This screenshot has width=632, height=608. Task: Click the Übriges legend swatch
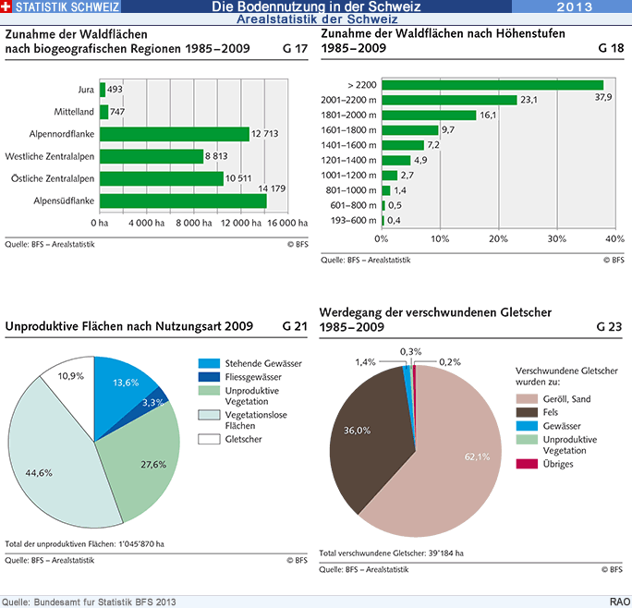[527, 464]
